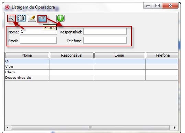
Task: Select the Desconhecido row
Action: (91, 77)
